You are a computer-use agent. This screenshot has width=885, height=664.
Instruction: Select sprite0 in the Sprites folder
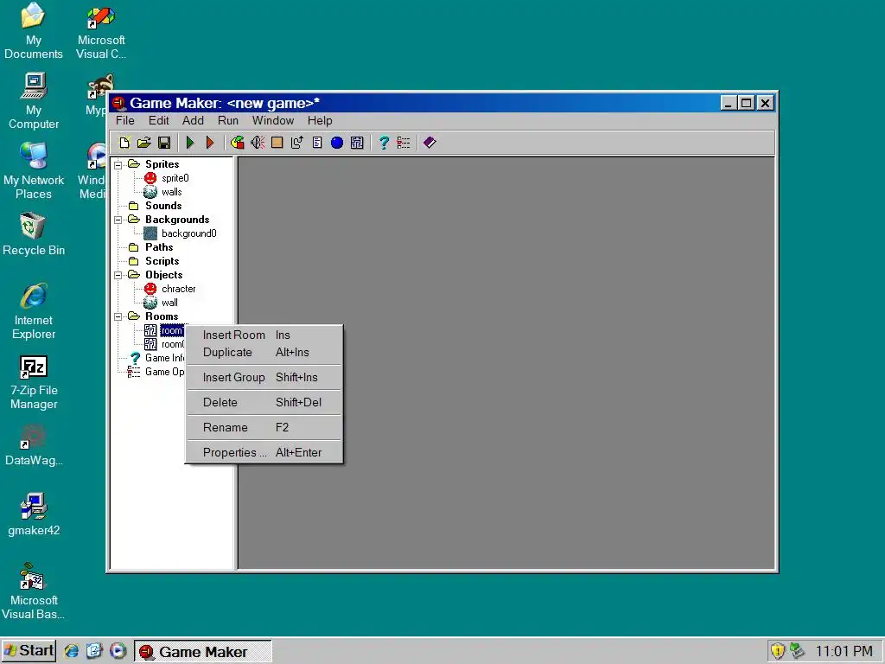coord(175,178)
